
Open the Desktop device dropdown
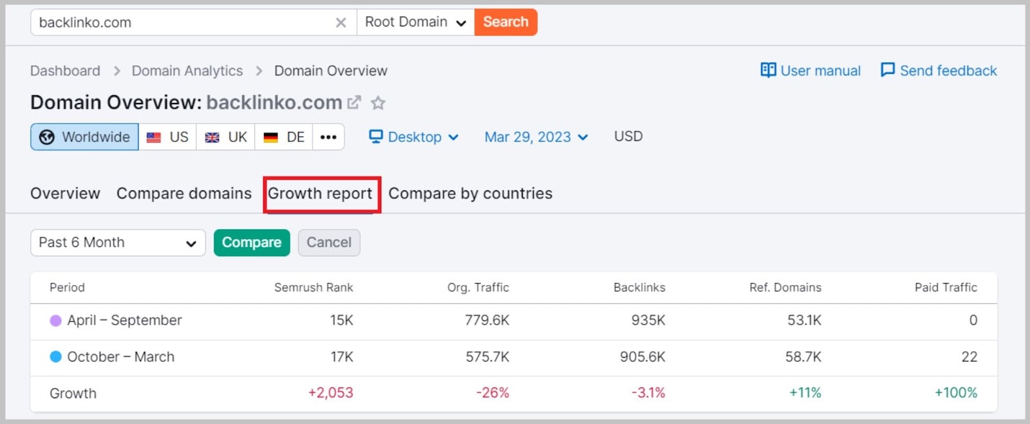(x=414, y=137)
